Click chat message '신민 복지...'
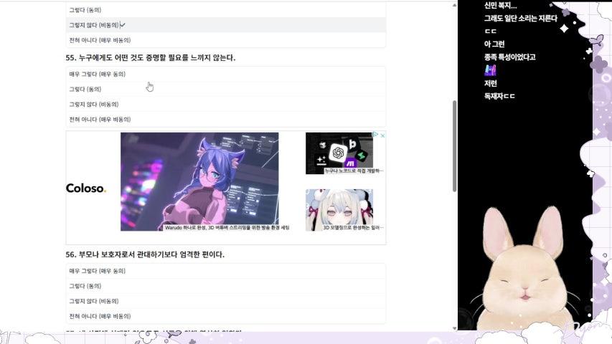Screen dimensions: 612x344 click(x=500, y=6)
